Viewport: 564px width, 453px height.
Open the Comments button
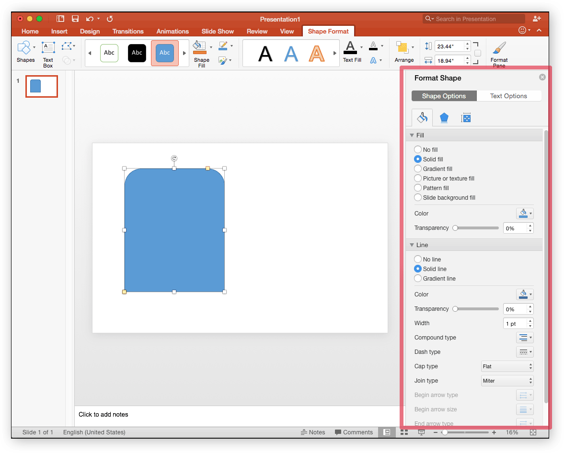tap(354, 432)
